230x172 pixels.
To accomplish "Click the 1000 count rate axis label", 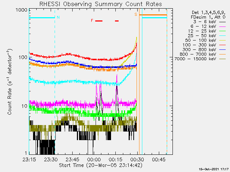I will point(22,10).
